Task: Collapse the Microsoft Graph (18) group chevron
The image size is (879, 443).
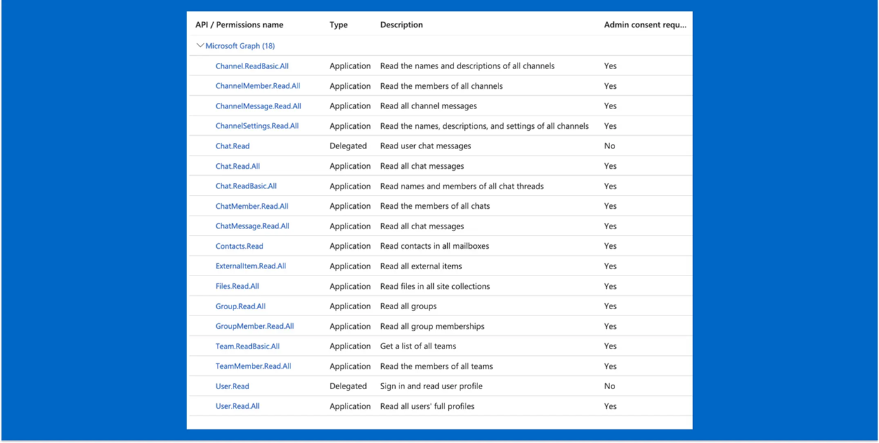Action: [200, 46]
